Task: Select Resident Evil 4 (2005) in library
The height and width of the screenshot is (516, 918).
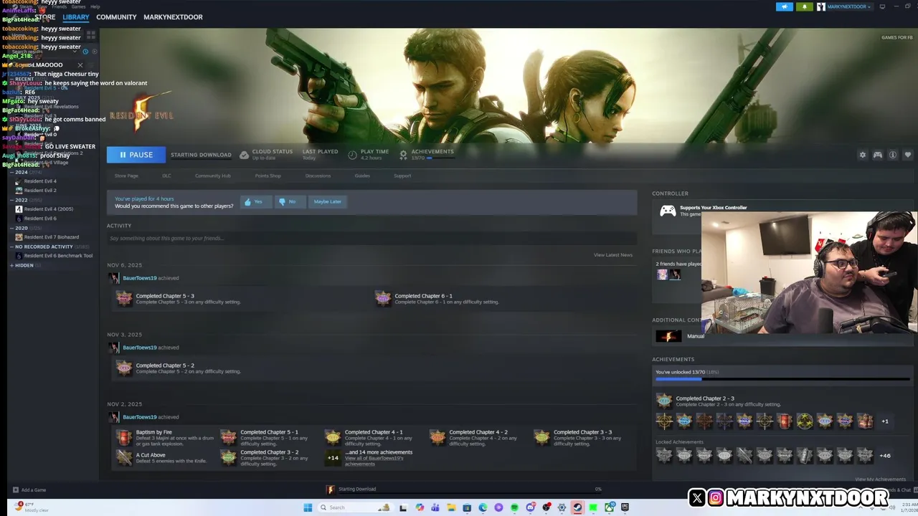Action: pyautogui.click(x=49, y=209)
